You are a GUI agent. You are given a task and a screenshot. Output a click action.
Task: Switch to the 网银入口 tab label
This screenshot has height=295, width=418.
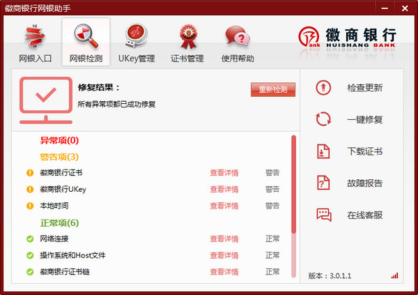[35, 59]
